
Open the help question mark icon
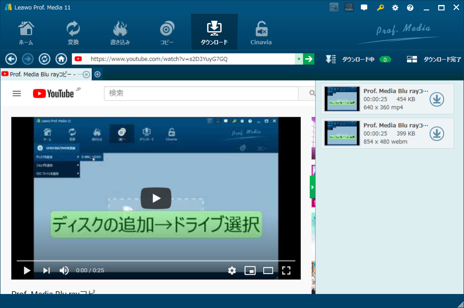pos(410,8)
